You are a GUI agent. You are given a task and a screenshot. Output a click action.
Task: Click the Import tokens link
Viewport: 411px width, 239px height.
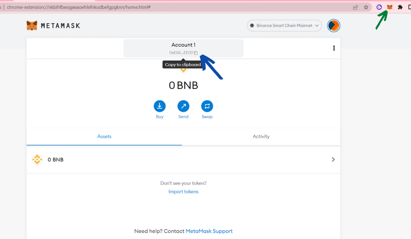[183, 192]
